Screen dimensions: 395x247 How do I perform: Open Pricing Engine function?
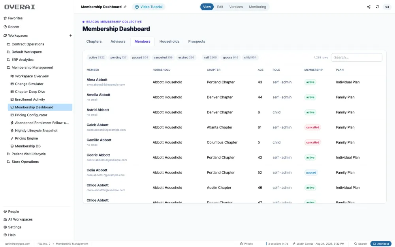[24, 138]
